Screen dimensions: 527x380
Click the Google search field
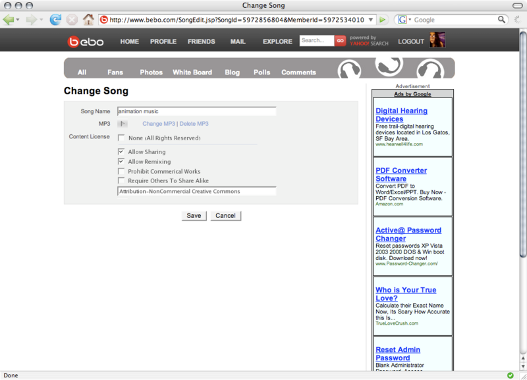(455, 20)
